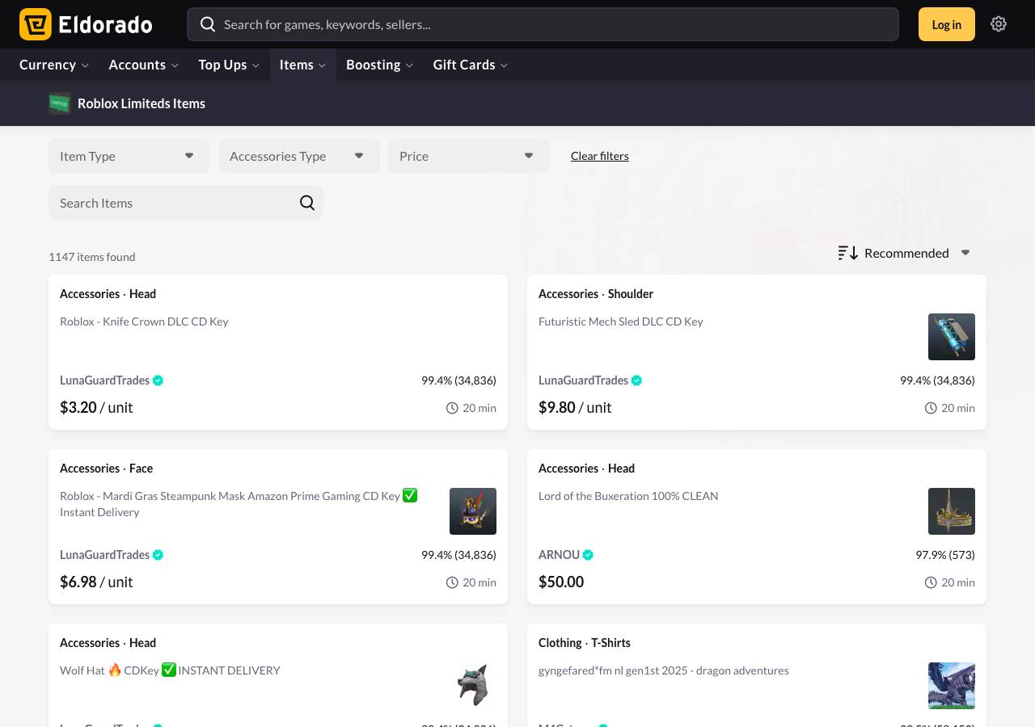The height and width of the screenshot is (727, 1035).
Task: Open seller LunaGuardTrades on Knife Crown listing
Action: [104, 380]
